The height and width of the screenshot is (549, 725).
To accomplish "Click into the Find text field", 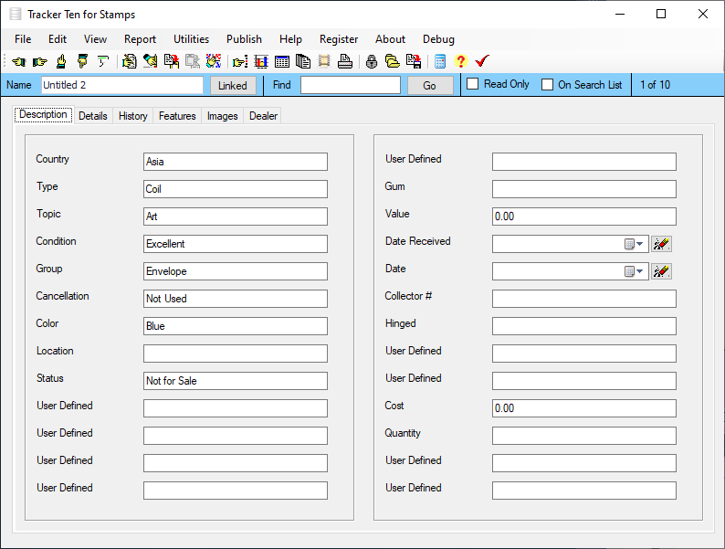I will point(350,85).
